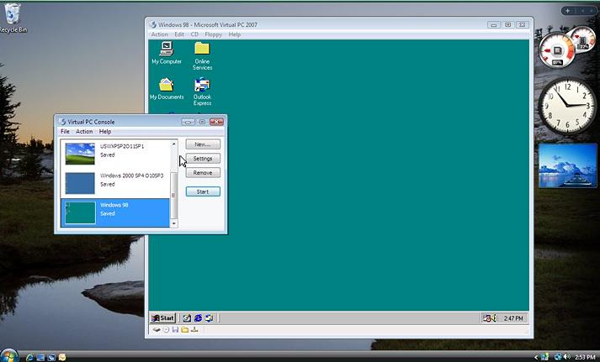Click the VM list scrollbar down arrow
This screenshot has width=600, height=362.
coord(173,223)
